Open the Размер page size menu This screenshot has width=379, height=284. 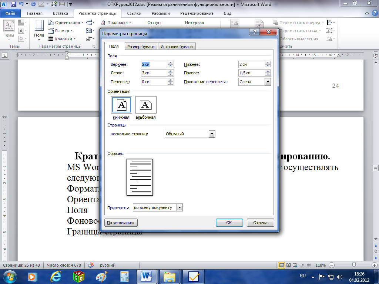pos(61,31)
